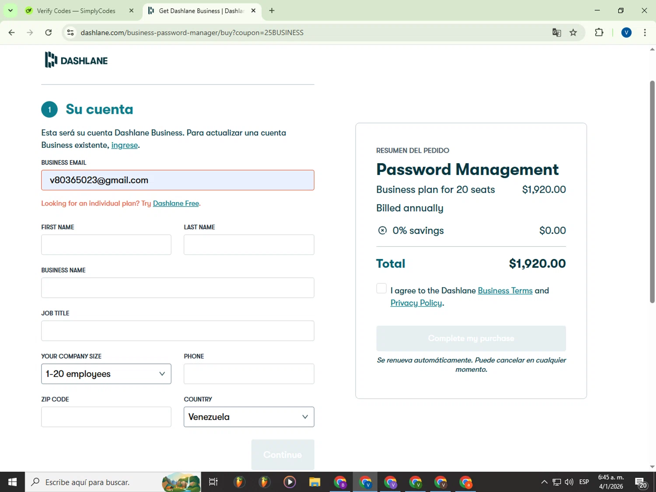Agree to Dashlane Business Terms checkbox
The height and width of the screenshot is (492, 656).
381,289
